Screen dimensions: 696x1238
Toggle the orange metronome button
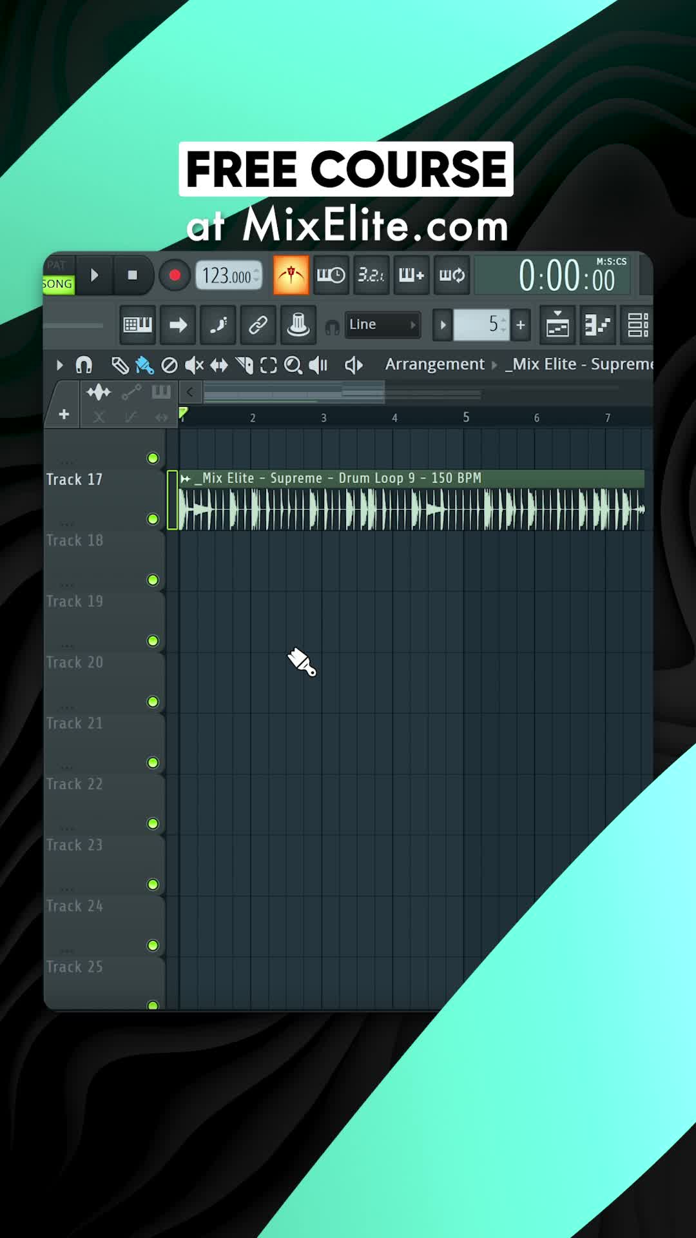[291, 275]
